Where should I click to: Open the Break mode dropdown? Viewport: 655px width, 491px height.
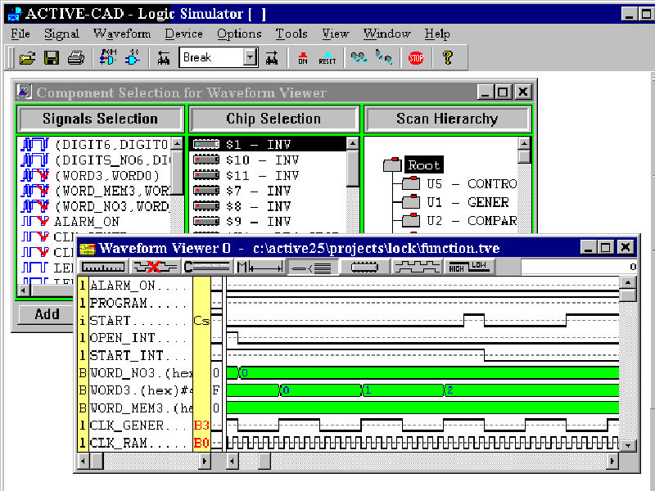[251, 57]
